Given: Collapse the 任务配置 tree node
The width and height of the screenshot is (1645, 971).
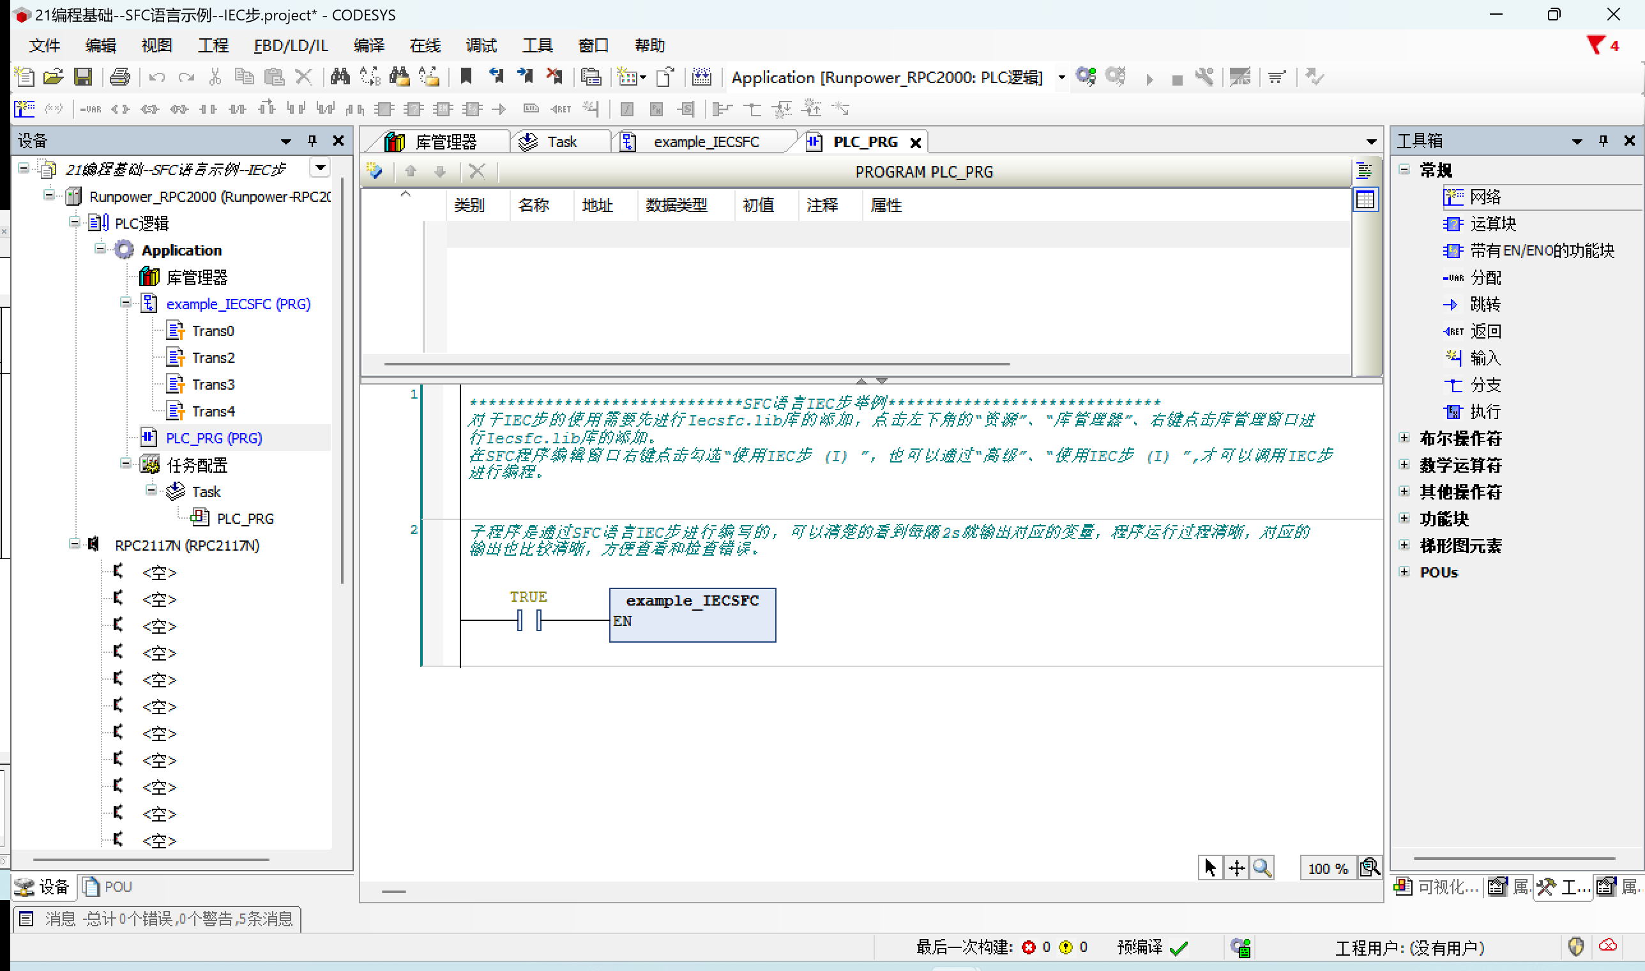Looking at the screenshot, I should coord(126,463).
